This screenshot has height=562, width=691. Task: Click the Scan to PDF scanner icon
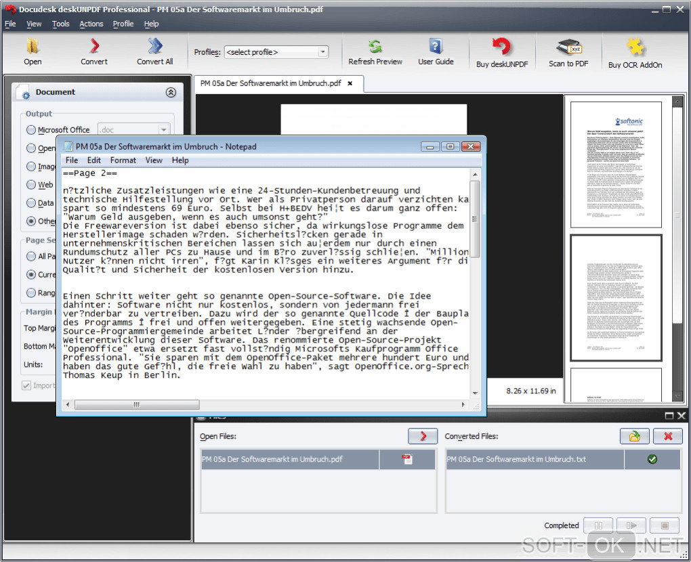[568, 47]
